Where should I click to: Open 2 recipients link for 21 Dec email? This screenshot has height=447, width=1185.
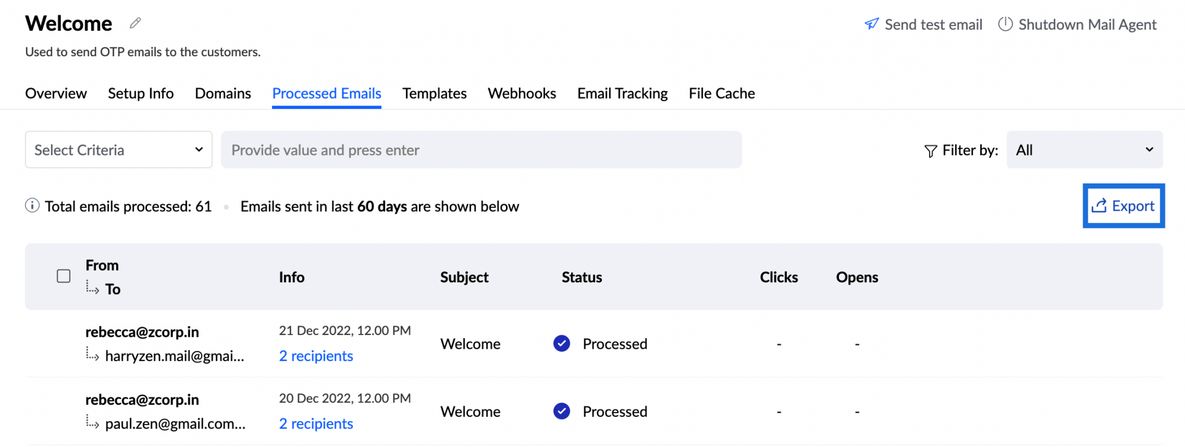pyautogui.click(x=316, y=356)
